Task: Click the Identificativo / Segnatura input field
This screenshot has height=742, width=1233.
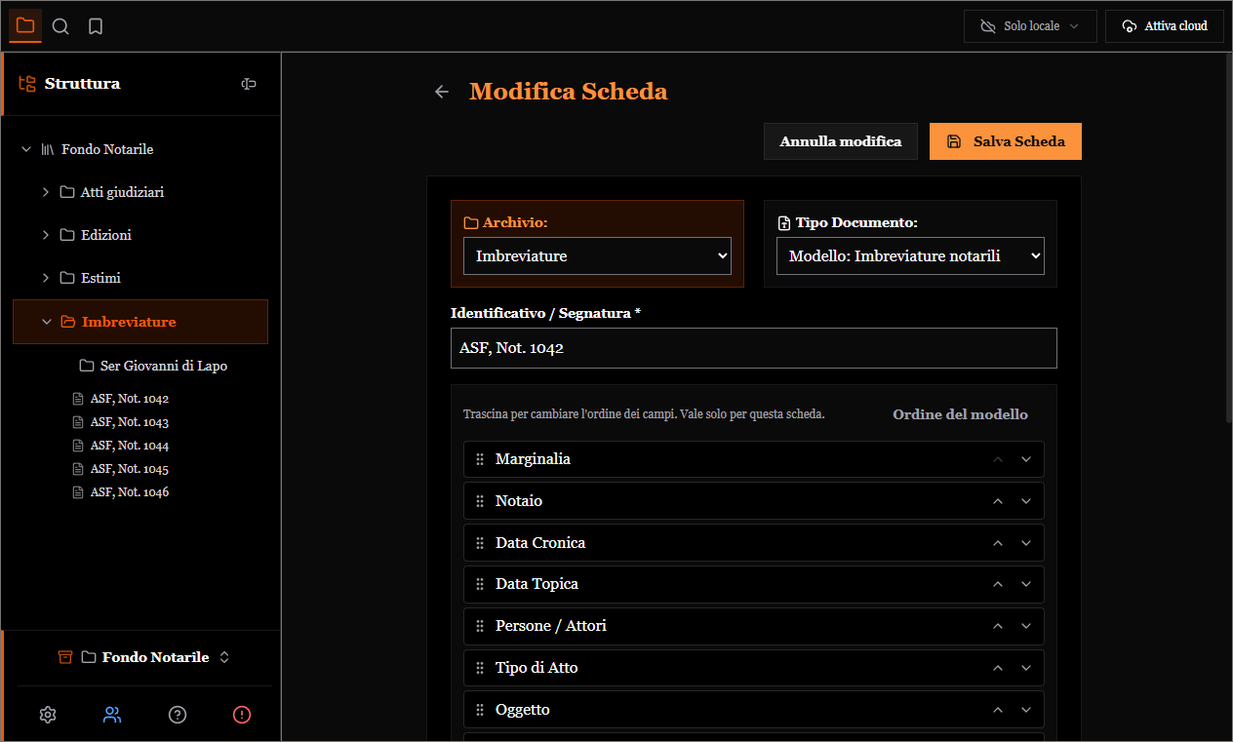Action: point(754,348)
